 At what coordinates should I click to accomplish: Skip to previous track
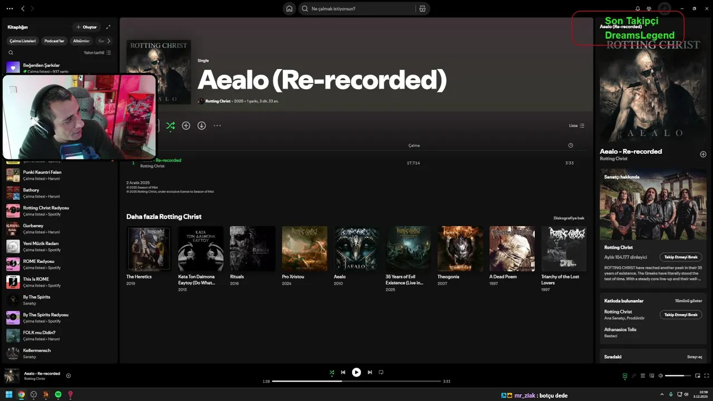343,373
